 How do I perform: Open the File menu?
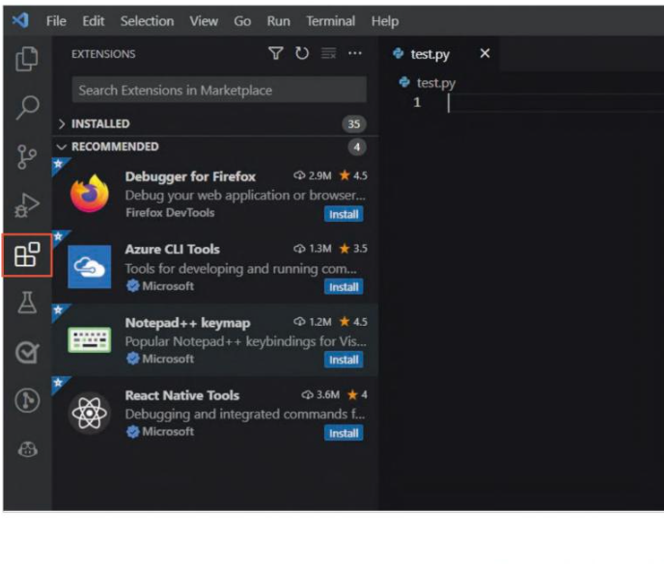tap(56, 21)
